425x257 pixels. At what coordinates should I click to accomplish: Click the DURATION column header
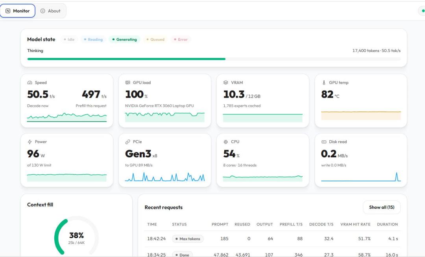click(387, 224)
